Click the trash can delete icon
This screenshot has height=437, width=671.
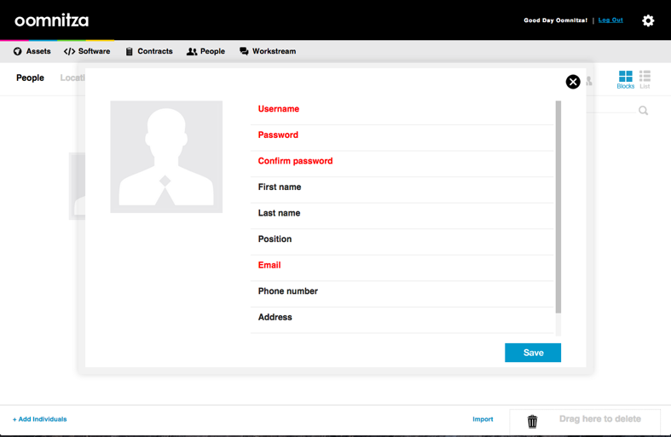pos(532,421)
